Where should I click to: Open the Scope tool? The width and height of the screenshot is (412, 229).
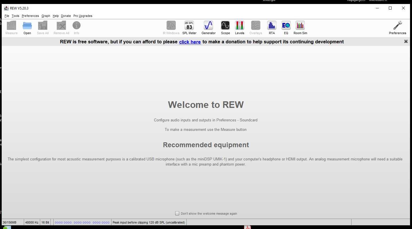pyautogui.click(x=225, y=28)
